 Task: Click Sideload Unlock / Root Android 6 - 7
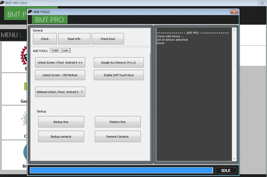tap(60, 92)
